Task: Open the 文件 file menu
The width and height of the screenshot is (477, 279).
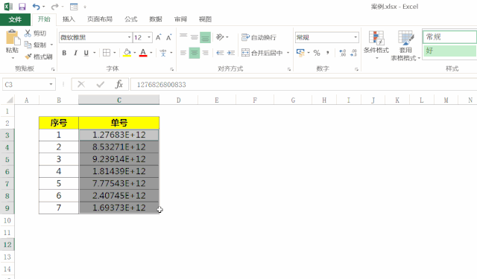Action: point(15,19)
